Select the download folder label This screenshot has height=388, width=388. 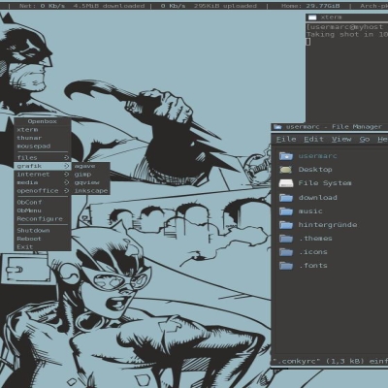[x=317, y=197]
